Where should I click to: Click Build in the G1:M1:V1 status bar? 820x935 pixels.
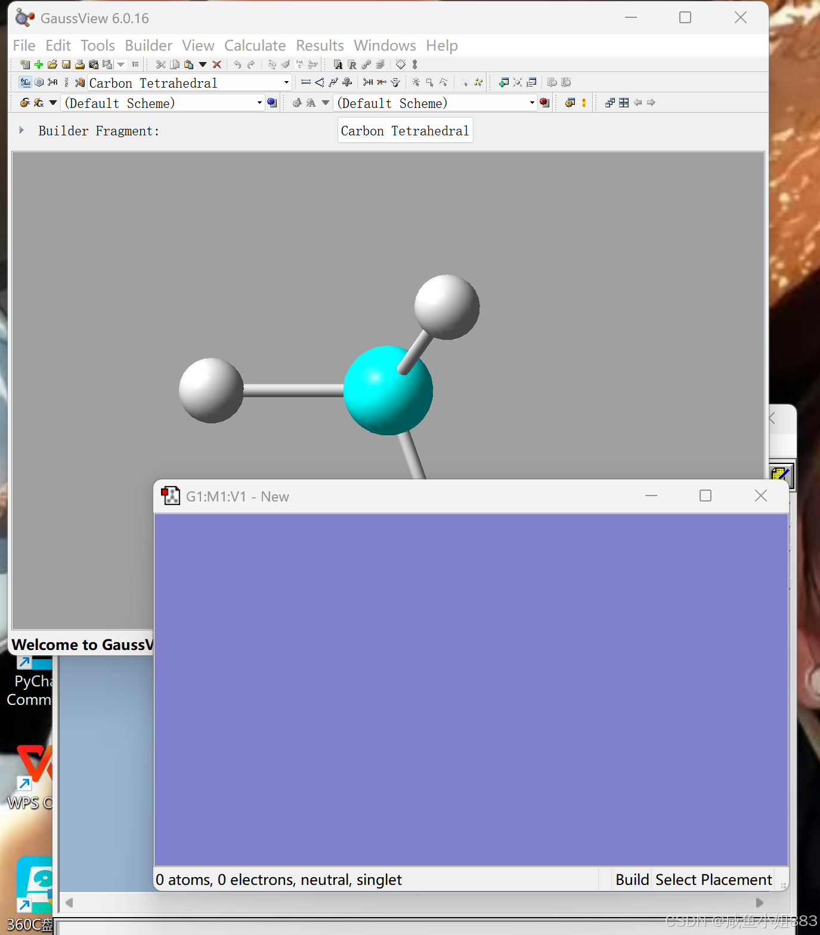click(x=632, y=880)
